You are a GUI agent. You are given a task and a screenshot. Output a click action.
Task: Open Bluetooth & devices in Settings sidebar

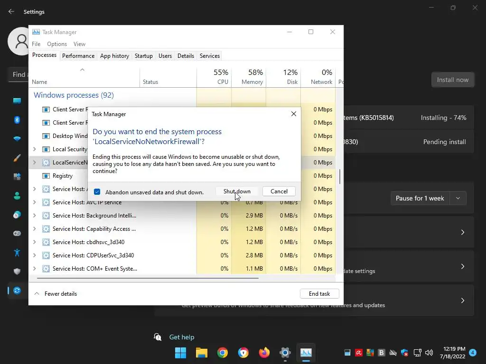pyautogui.click(x=17, y=120)
